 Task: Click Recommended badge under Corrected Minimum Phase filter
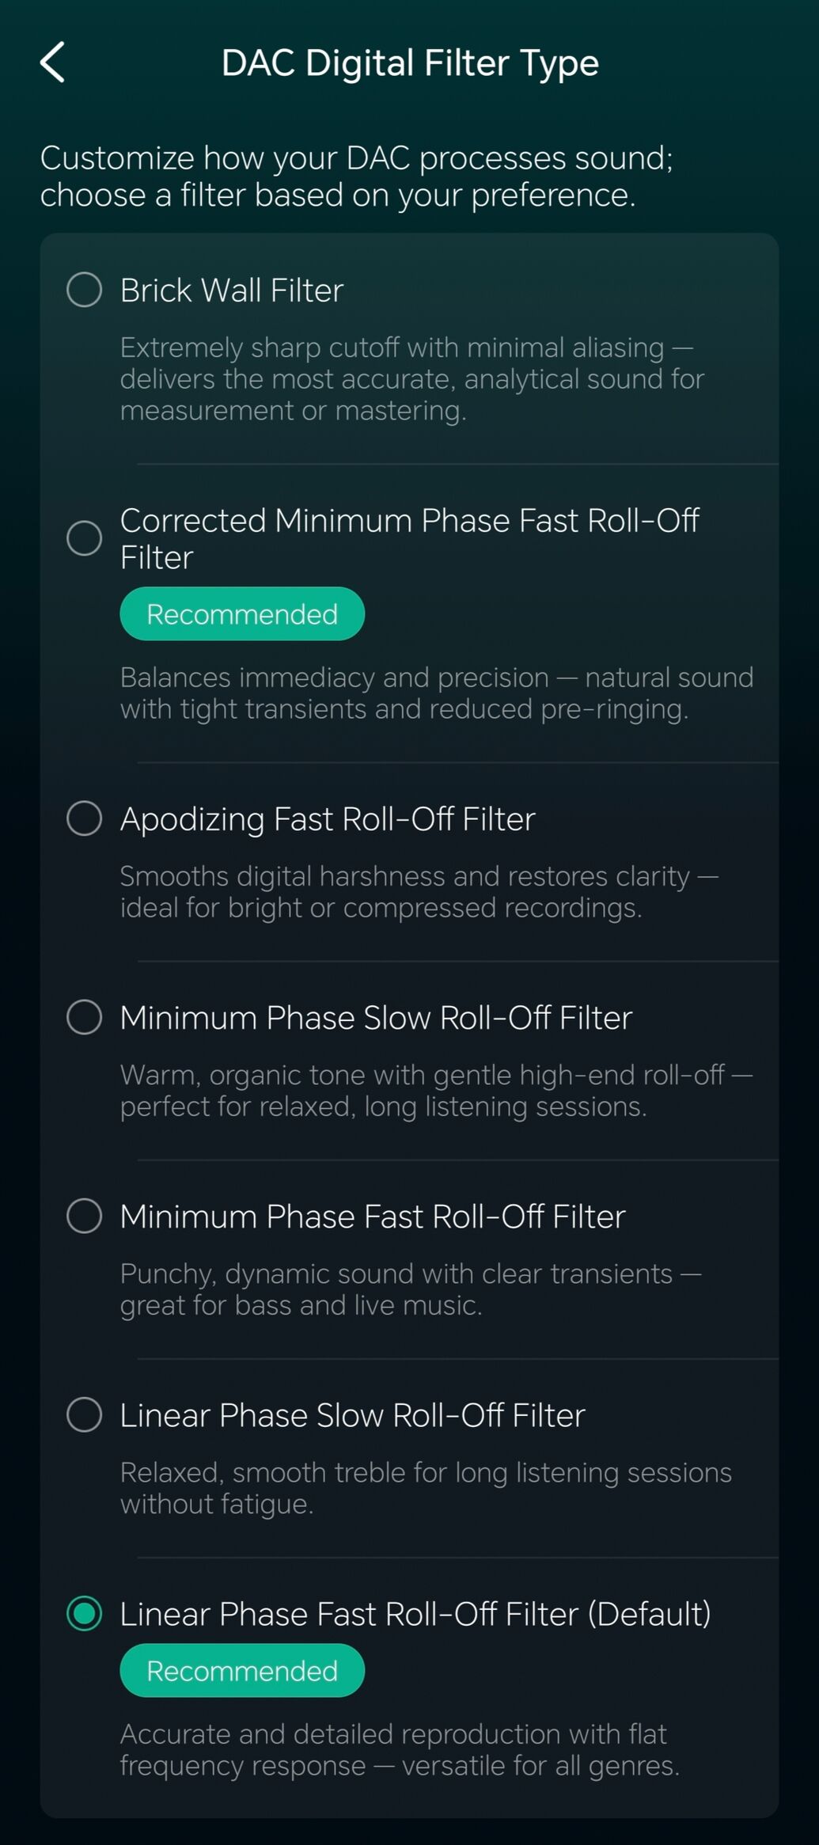click(242, 614)
